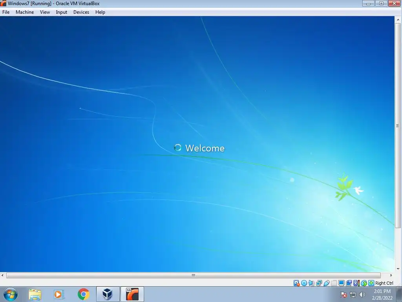Click the vertical scrollbar down arrow
This screenshot has width=402, height=302.
coord(398,269)
